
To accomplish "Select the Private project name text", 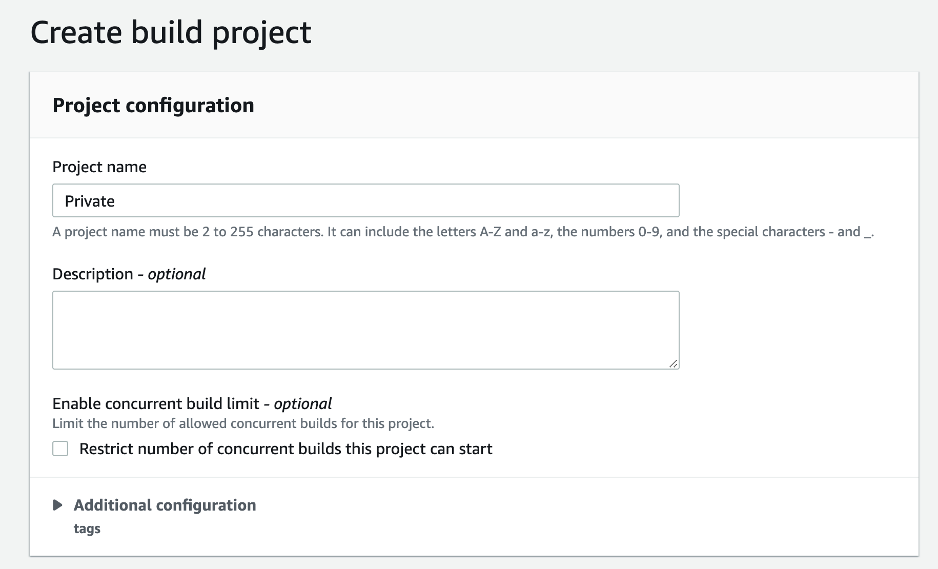I will [x=90, y=200].
